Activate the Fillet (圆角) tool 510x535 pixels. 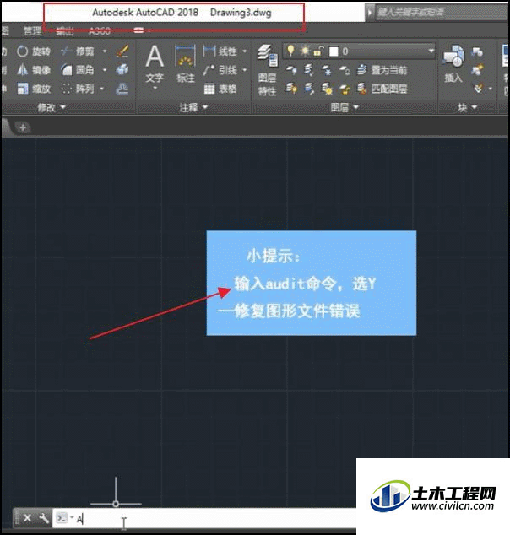point(77,70)
